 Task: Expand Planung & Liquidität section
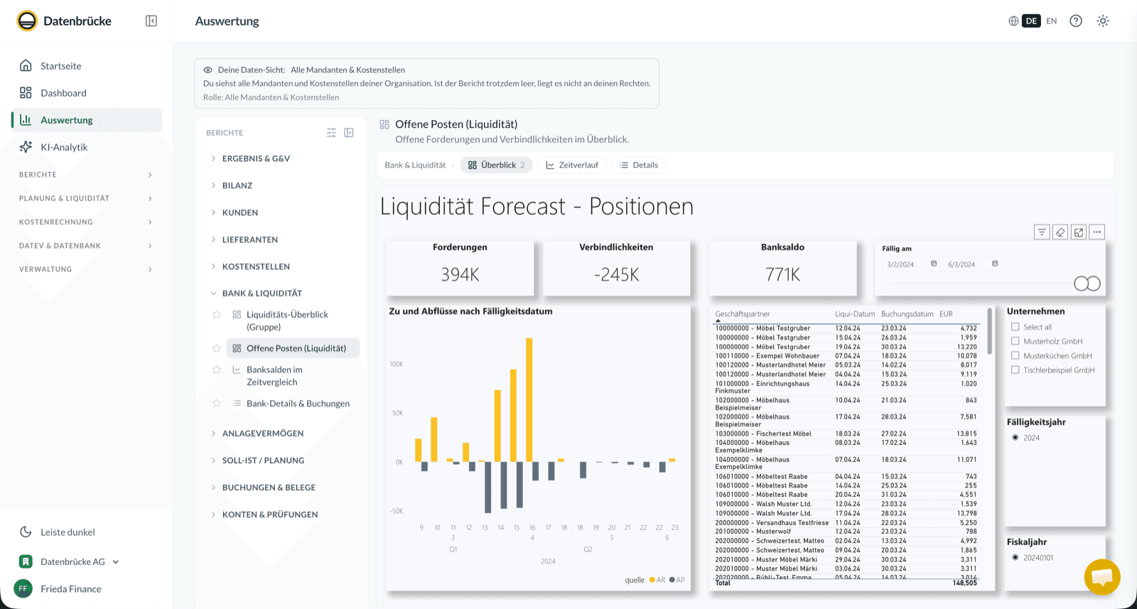(87, 198)
